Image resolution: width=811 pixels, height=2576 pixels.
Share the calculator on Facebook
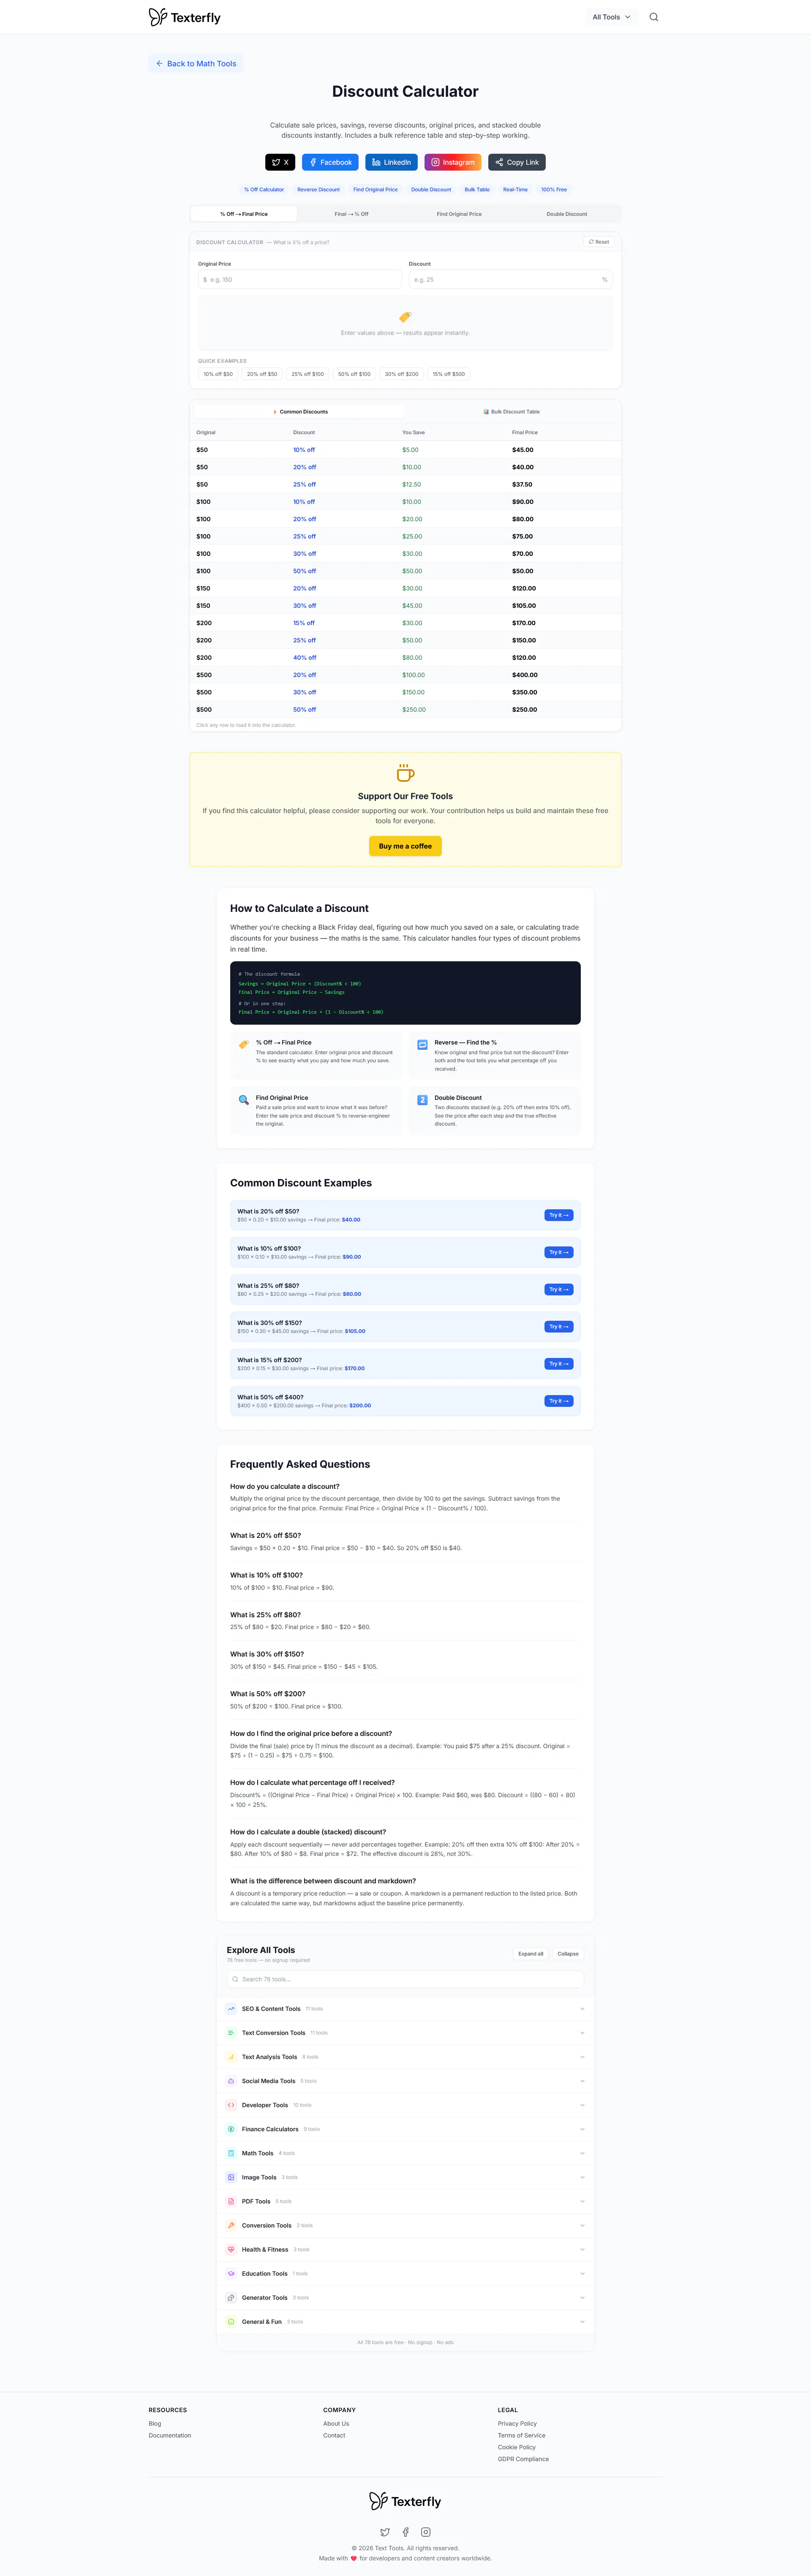330,162
